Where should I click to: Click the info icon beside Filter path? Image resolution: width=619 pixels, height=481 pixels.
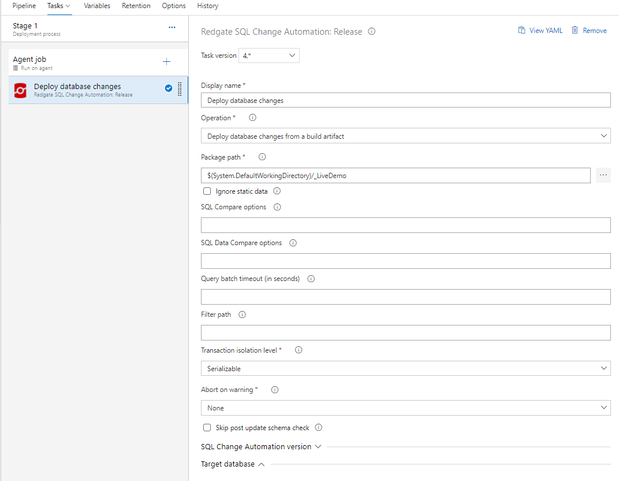243,314
